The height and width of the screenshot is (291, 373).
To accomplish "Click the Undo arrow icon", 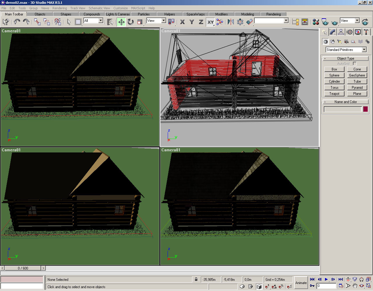I will pos(17,22).
